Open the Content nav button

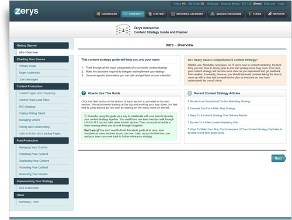click(x=157, y=14)
